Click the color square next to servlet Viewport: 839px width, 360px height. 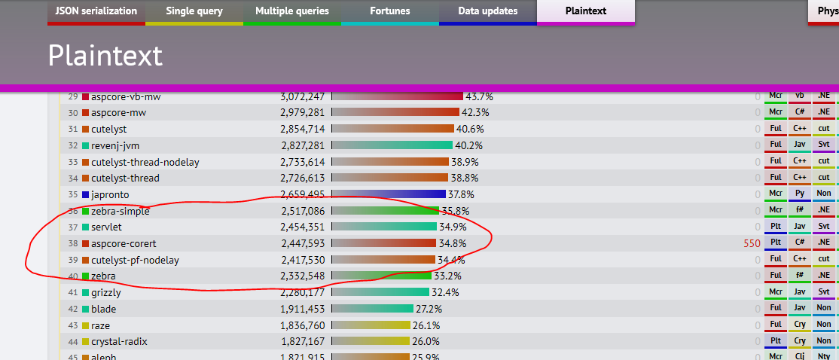[85, 227]
